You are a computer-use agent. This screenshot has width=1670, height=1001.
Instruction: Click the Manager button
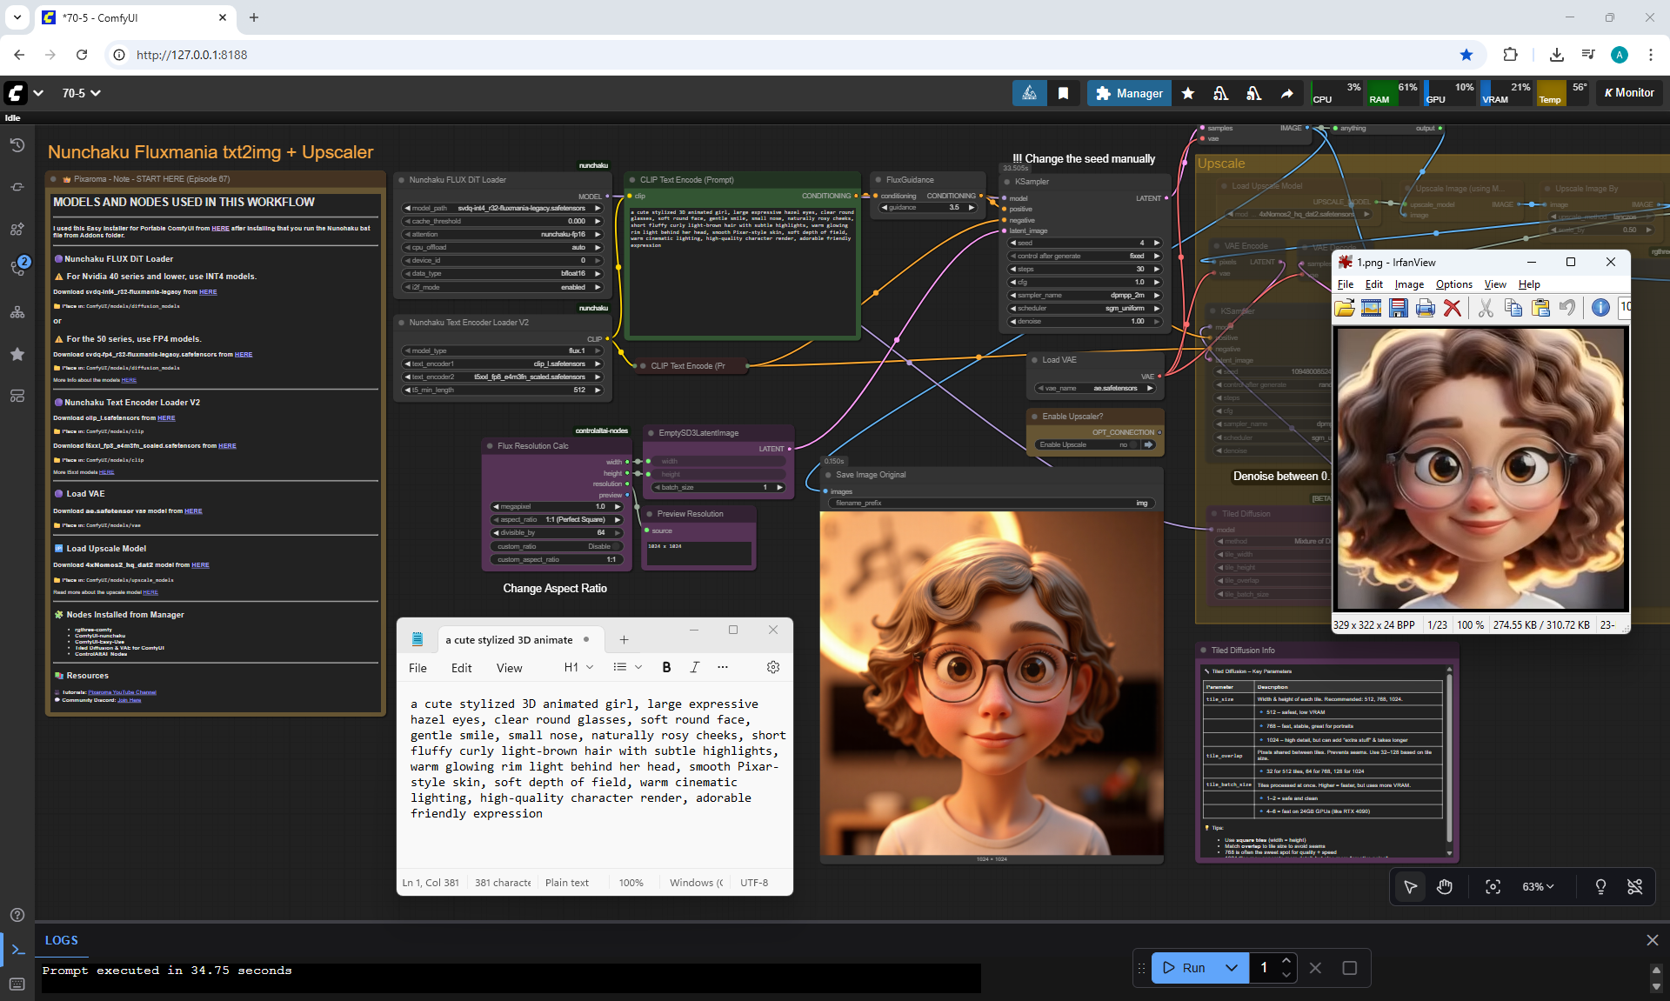1128,93
